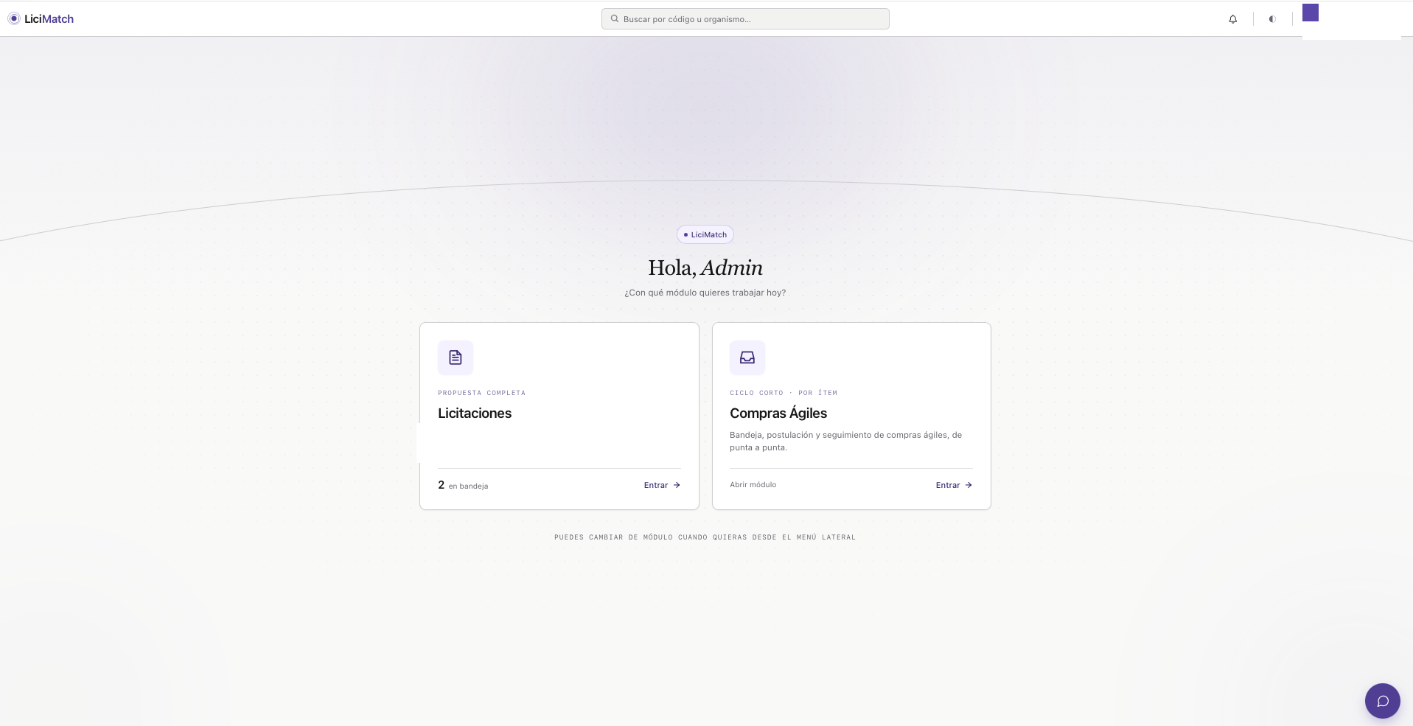
Task: Click the 'Licitaciones' card title
Action: (475, 413)
